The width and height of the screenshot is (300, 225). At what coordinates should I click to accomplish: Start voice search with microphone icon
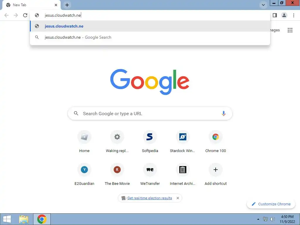tap(224, 113)
